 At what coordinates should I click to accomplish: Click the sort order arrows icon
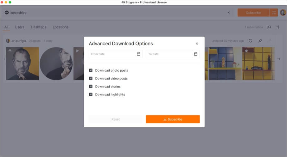click(278, 27)
